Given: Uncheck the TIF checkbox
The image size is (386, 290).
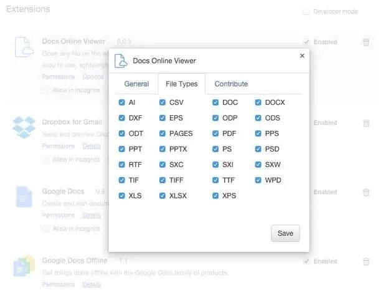Looking at the screenshot, I should 122,180.
